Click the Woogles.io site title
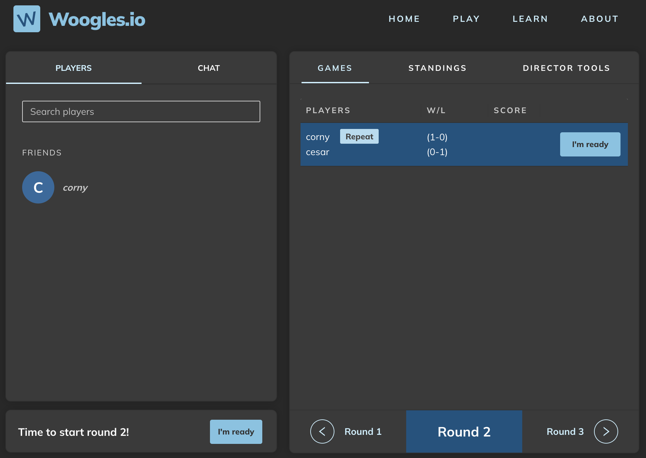The width and height of the screenshot is (646, 458). (97, 19)
